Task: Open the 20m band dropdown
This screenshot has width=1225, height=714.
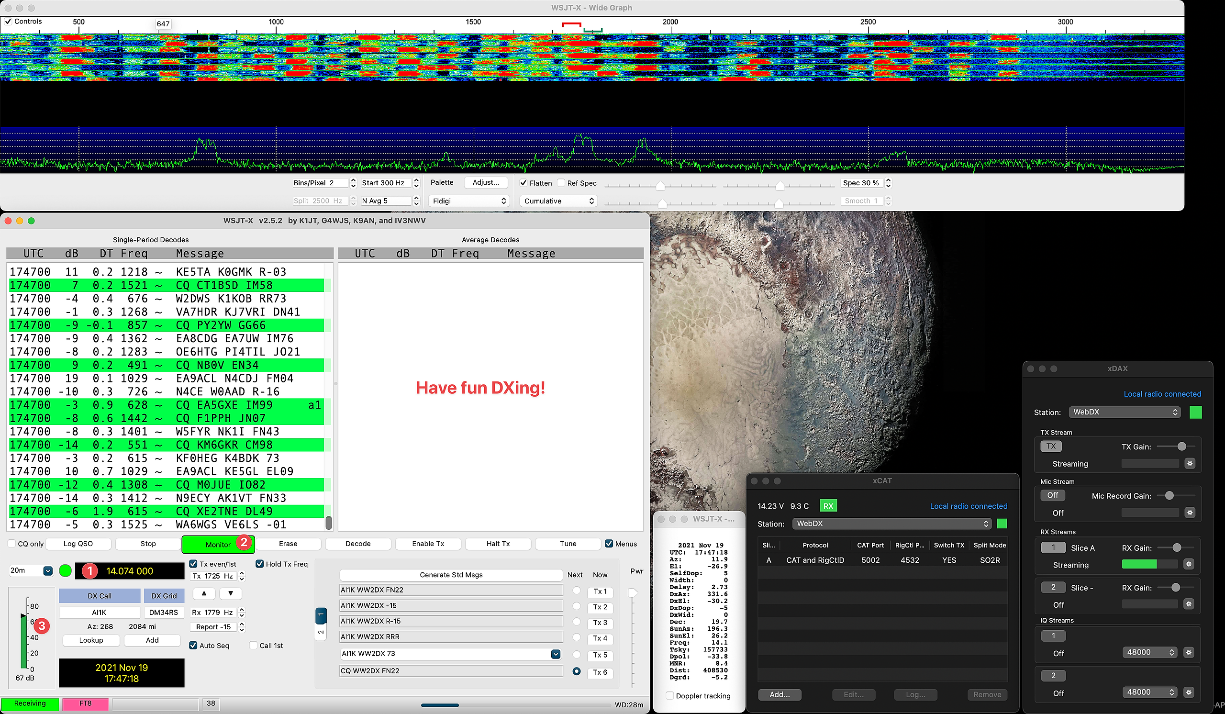Action: tap(48, 570)
